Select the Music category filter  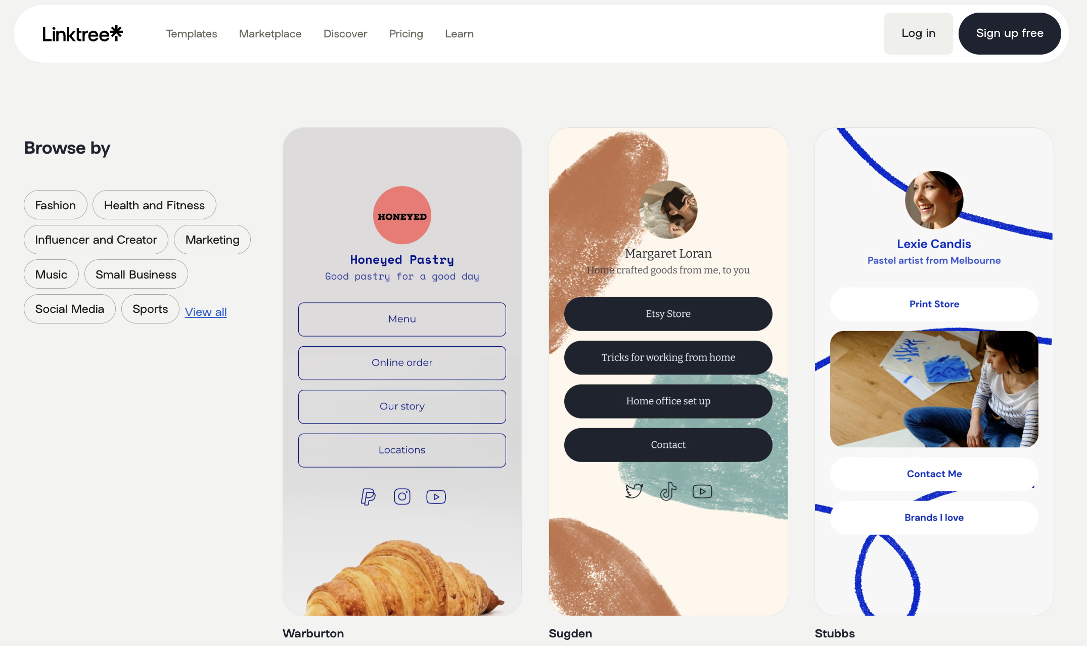point(51,274)
